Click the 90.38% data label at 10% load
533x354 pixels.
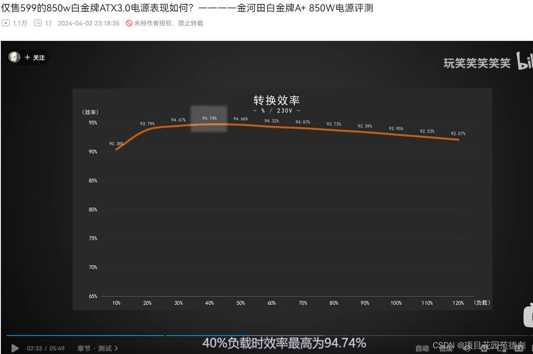pyautogui.click(x=116, y=143)
